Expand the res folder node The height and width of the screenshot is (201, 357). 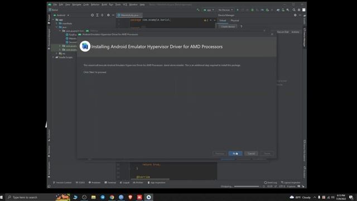[x=57, y=54]
